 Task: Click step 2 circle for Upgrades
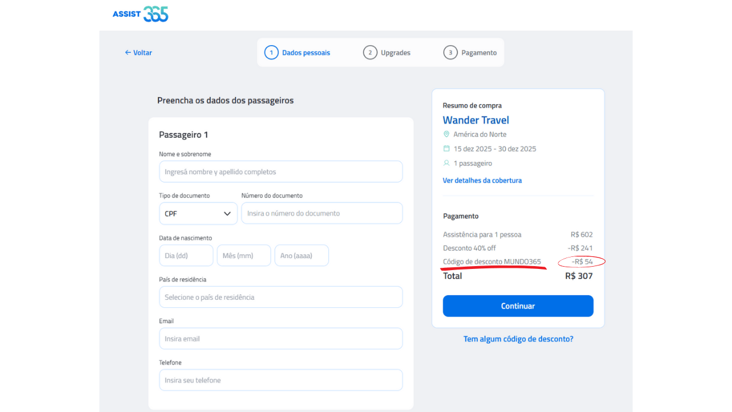[x=370, y=53]
